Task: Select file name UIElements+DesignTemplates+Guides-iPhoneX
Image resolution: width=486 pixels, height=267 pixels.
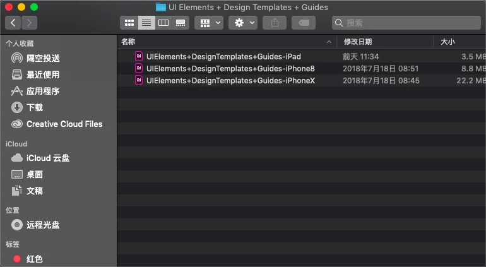Action: click(230, 81)
